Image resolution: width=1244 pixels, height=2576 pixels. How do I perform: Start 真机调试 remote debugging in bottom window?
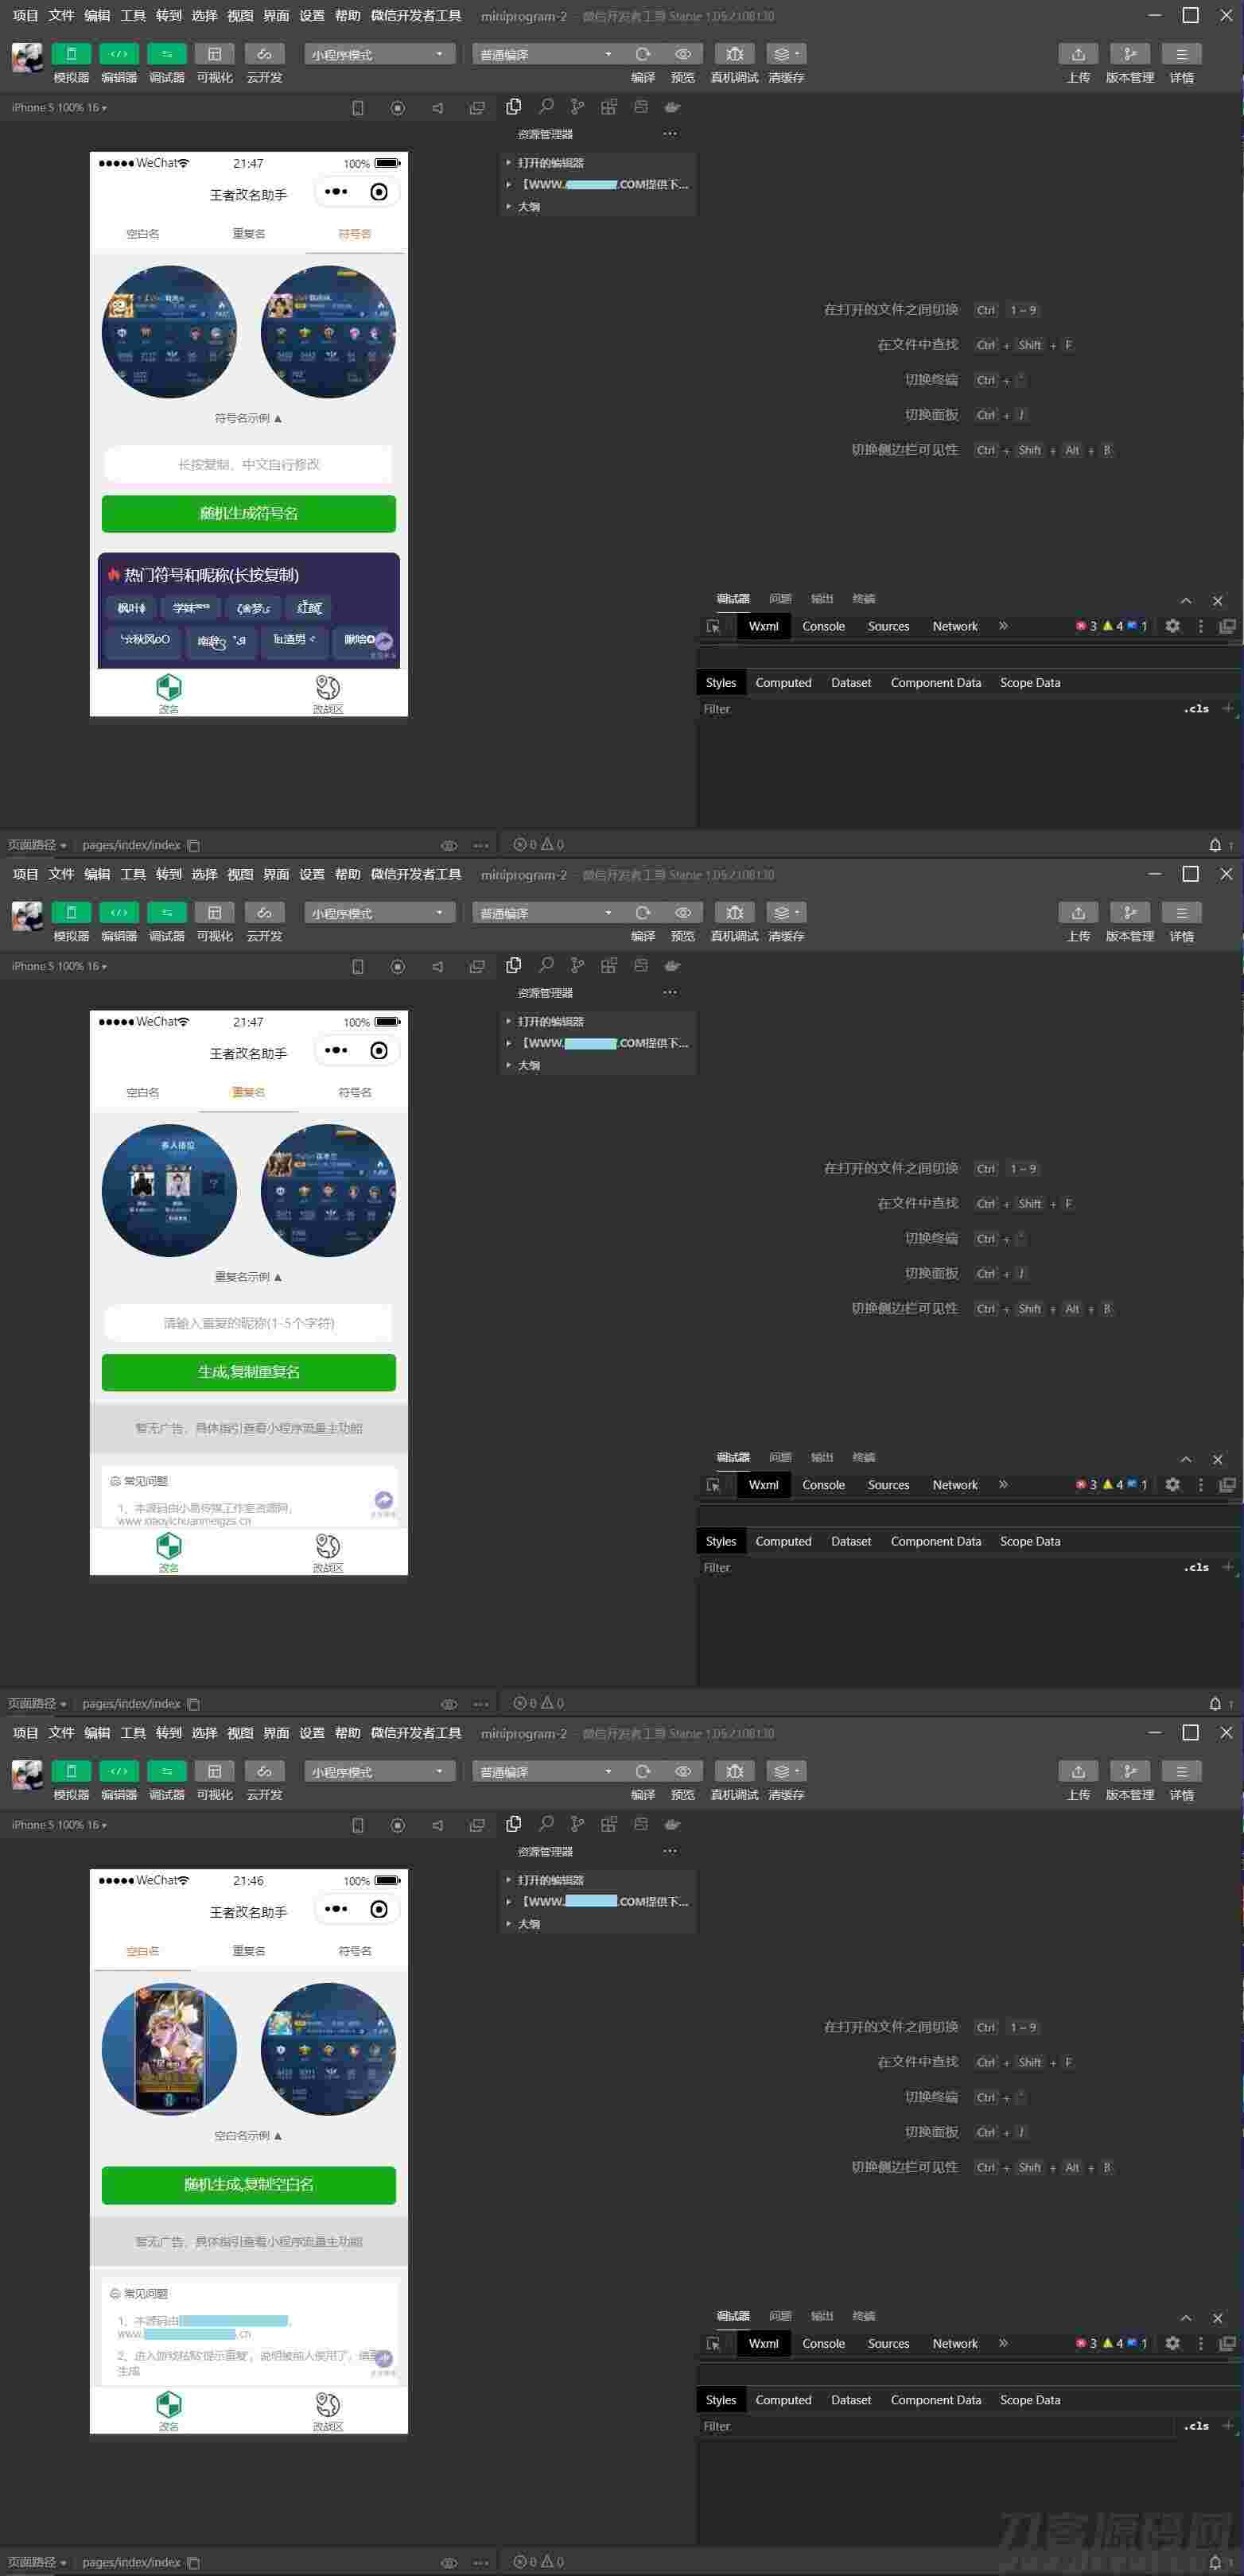735,1771
